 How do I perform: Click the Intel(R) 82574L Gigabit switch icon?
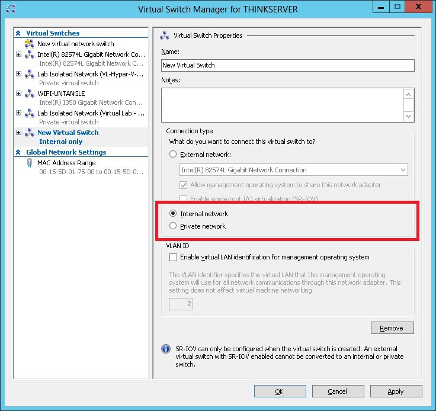[30, 54]
